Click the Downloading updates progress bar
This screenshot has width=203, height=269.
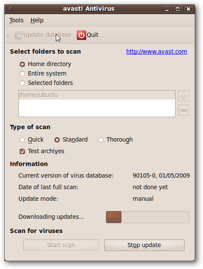148,217
